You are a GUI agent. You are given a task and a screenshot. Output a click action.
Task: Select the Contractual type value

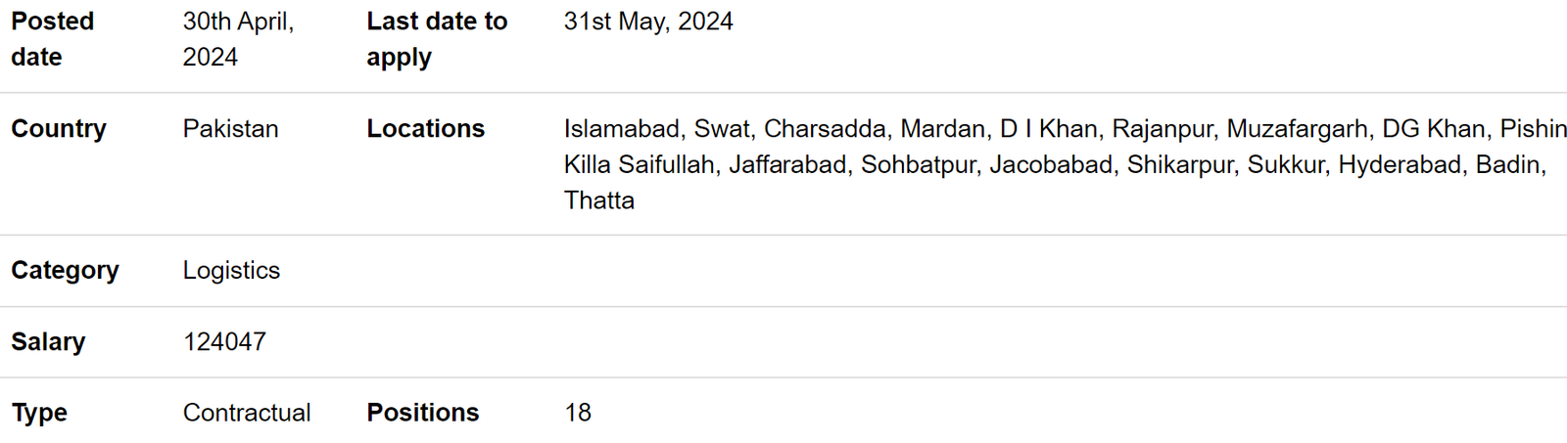click(247, 413)
